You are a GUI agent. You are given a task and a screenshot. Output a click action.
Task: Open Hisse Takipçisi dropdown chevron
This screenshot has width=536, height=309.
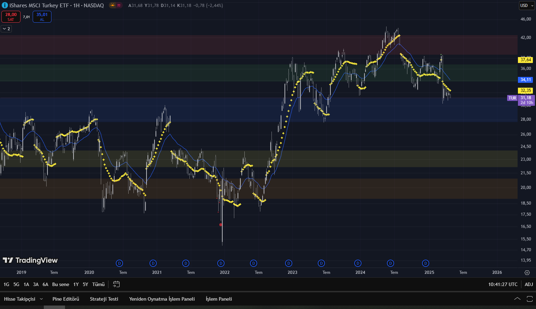[x=41, y=299]
